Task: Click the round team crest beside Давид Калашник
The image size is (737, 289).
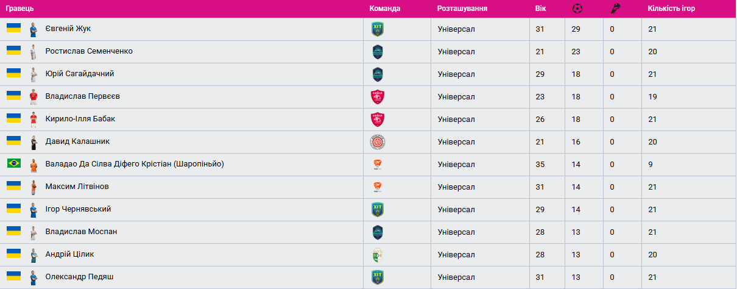Action: click(x=378, y=142)
